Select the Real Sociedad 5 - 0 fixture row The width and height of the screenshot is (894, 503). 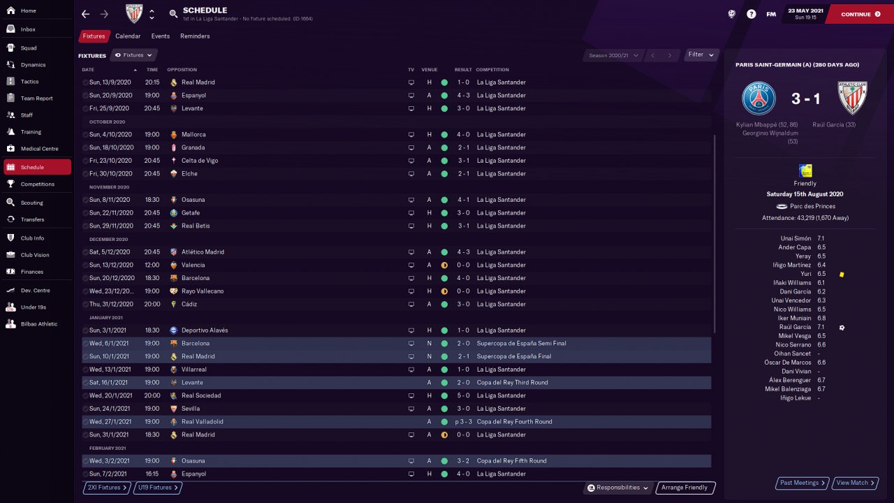(396, 396)
